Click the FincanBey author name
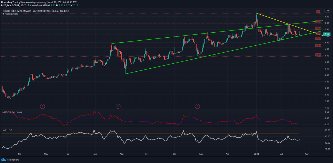 (x=6, y=2)
